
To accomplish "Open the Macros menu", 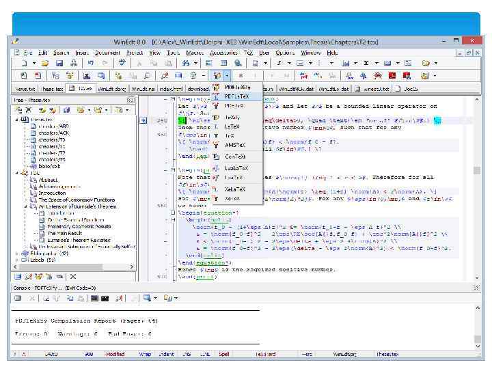I will tap(195, 53).
